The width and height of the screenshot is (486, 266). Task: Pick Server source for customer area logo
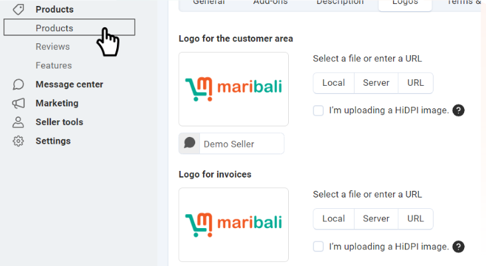[x=376, y=83]
